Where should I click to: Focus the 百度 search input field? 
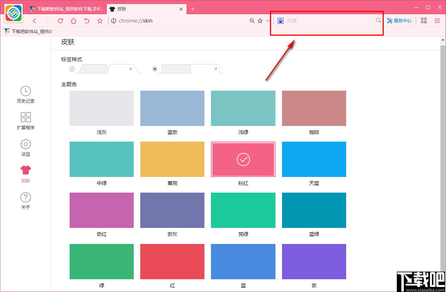tap(330, 21)
